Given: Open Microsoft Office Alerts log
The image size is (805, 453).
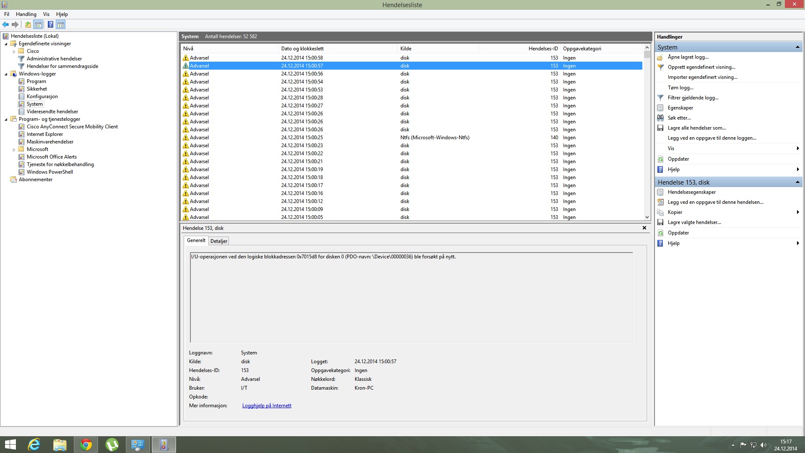Looking at the screenshot, I should [x=52, y=157].
